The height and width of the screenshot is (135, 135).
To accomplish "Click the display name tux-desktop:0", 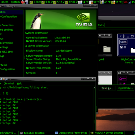I will 64,51.
